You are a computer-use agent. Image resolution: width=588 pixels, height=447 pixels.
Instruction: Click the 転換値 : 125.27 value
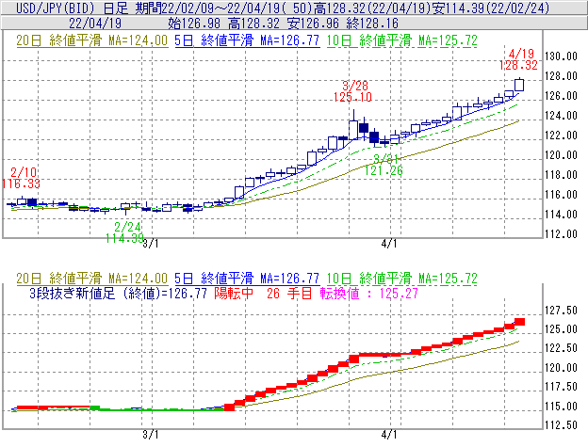(369, 293)
